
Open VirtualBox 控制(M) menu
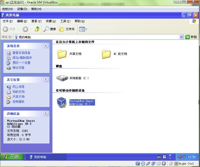click(7, 9)
